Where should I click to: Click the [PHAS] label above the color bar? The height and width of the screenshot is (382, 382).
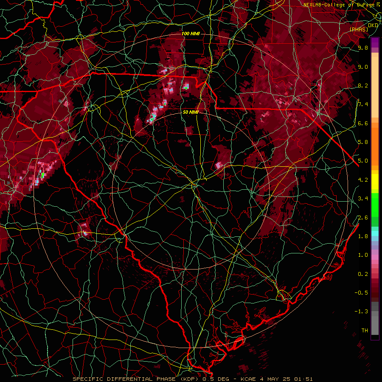coord(359,29)
